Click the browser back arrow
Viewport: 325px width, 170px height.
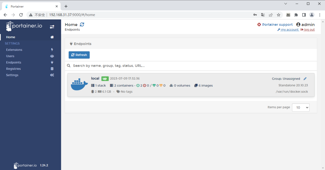pyautogui.click(x=5, y=15)
